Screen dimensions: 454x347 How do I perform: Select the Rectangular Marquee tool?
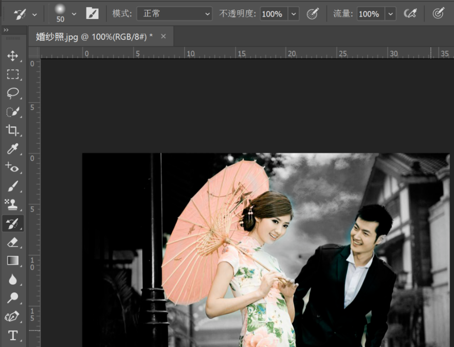point(12,74)
